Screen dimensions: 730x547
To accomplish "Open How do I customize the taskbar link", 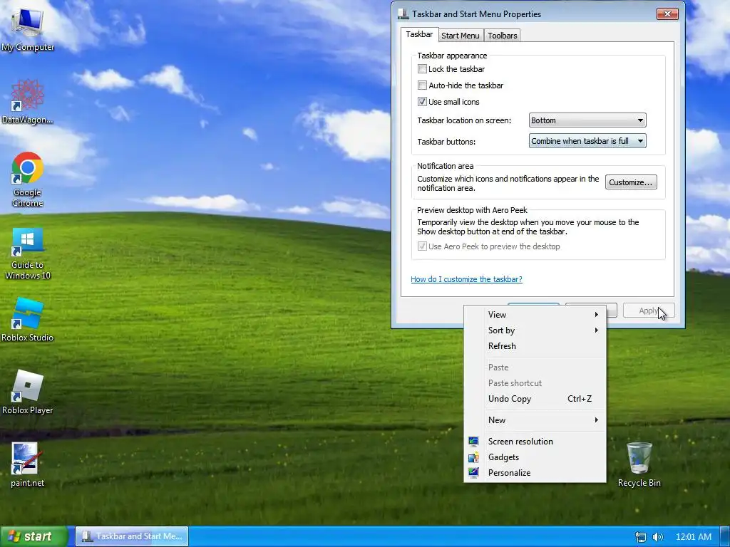I will 466,279.
